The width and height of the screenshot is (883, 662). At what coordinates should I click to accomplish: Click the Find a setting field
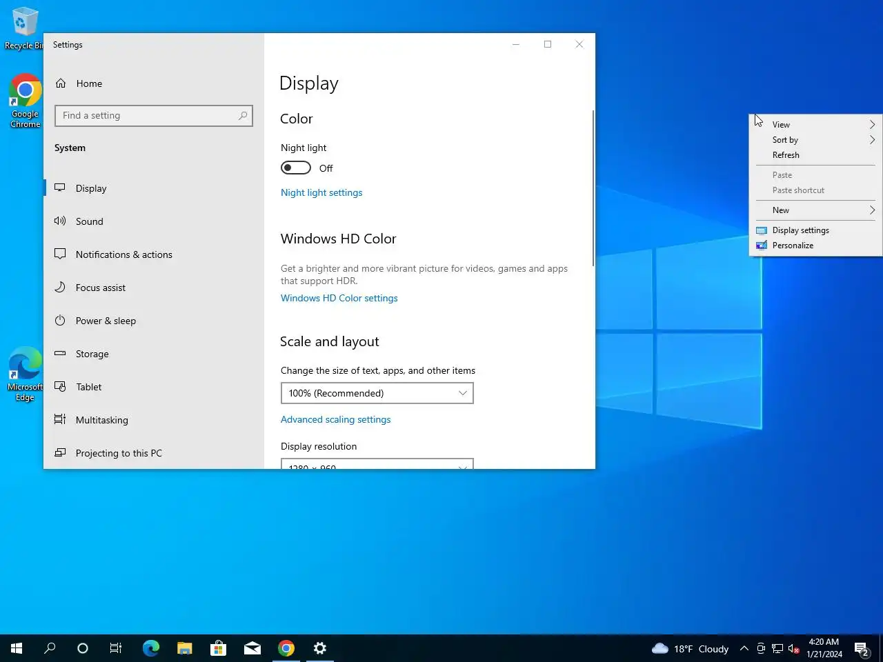coord(154,116)
